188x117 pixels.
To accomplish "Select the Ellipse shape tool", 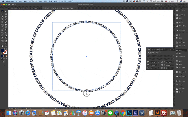I will [2, 22].
